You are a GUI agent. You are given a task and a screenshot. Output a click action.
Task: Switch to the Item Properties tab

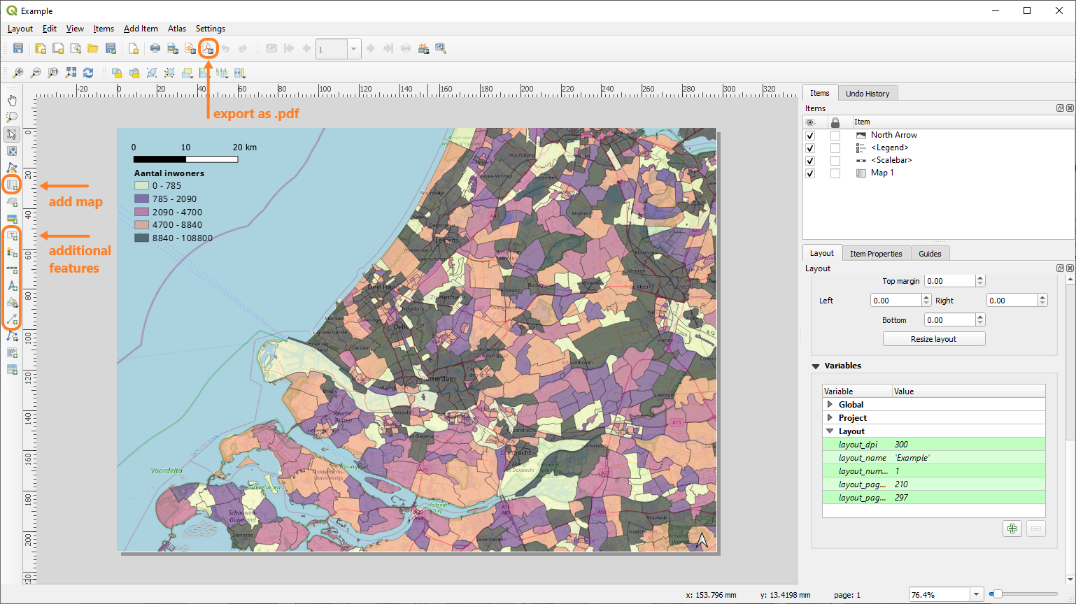click(876, 252)
